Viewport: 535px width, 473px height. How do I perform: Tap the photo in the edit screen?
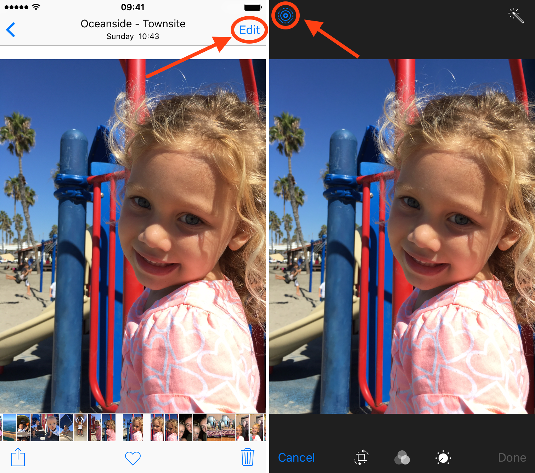tap(402, 236)
